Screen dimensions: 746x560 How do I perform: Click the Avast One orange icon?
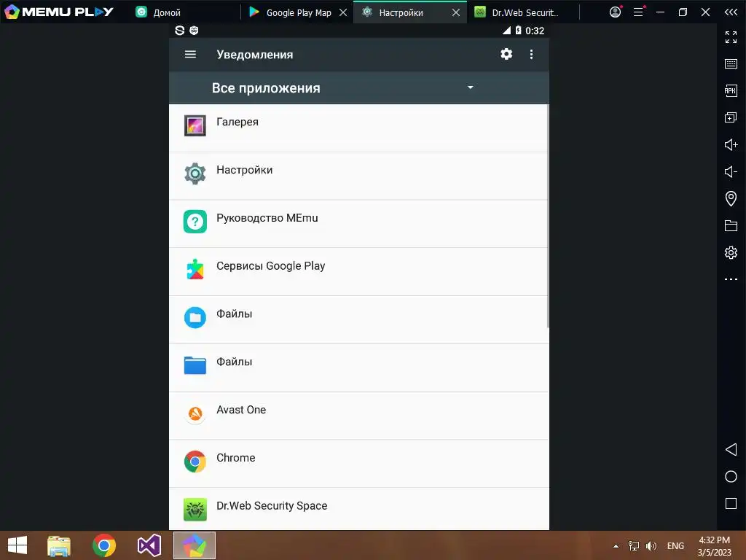point(195,413)
